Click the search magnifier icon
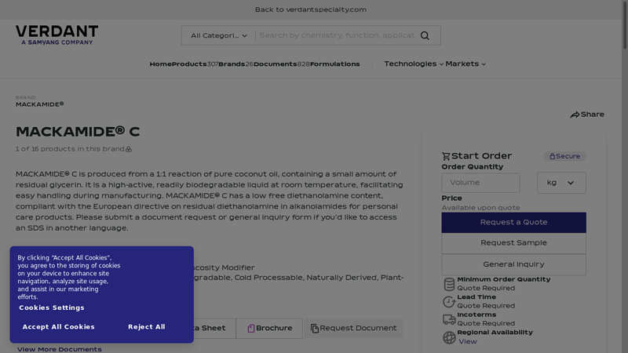628x353 pixels. coord(425,35)
